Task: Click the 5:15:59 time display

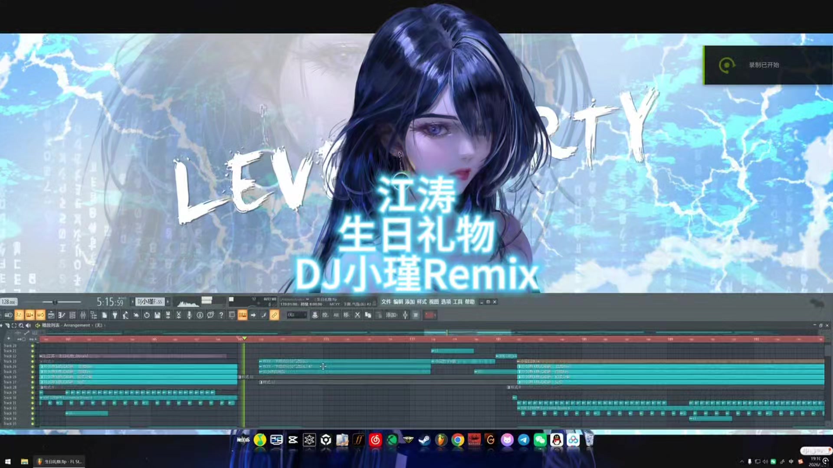Action: pos(110,302)
